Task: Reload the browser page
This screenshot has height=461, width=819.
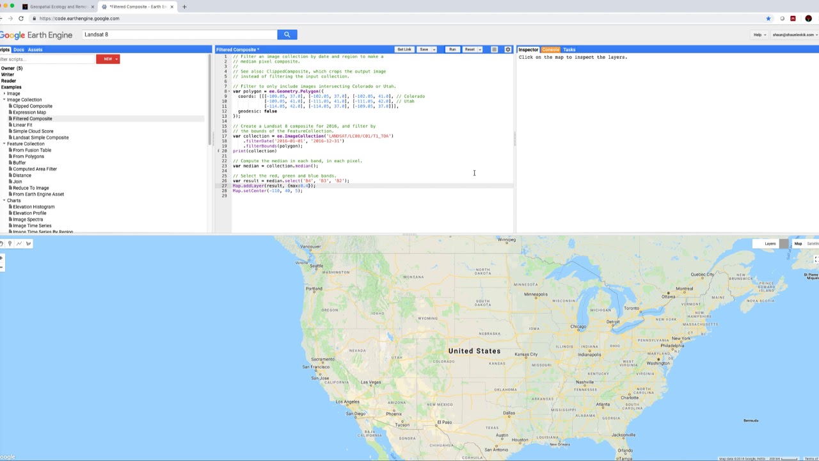Action: [x=21, y=19]
